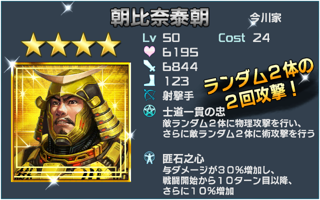This screenshot has height=200, width=320.
Task: Select the samurai character portrait
Action: [x=71, y=122]
